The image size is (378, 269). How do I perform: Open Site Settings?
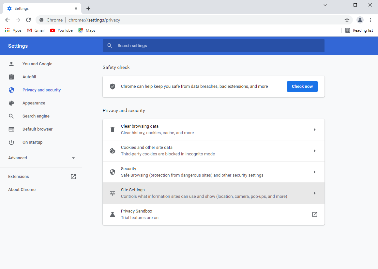(214, 193)
